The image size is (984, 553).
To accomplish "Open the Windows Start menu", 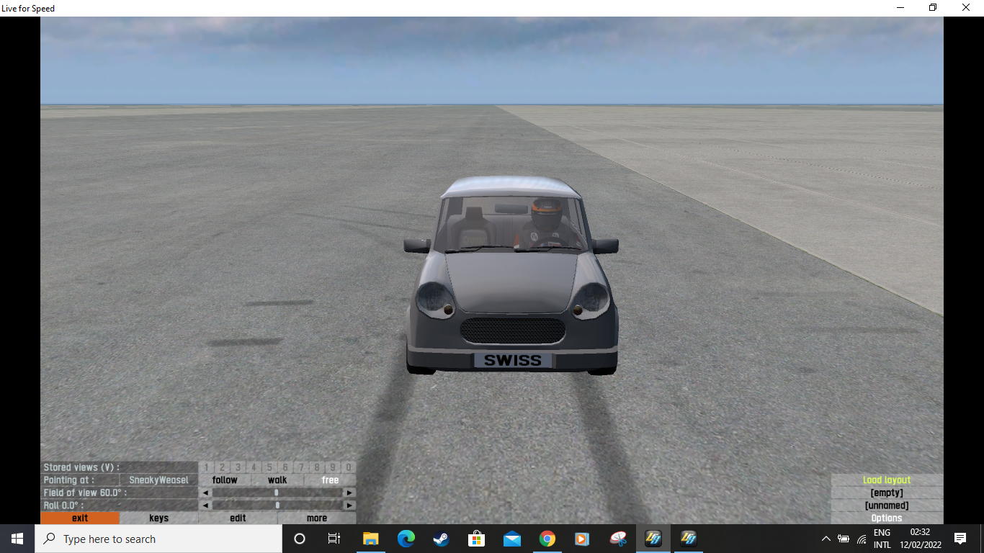I will (17, 539).
